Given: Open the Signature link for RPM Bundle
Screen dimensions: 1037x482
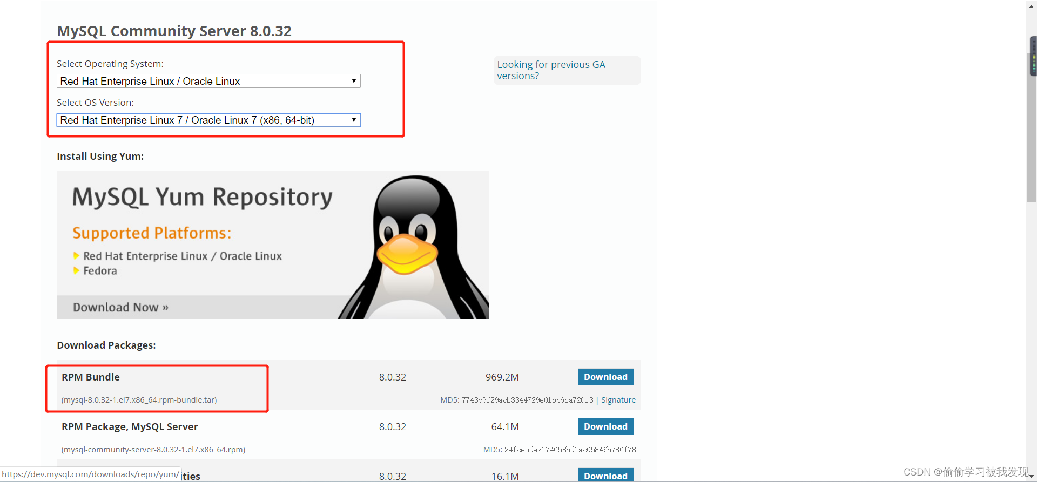Looking at the screenshot, I should [618, 400].
